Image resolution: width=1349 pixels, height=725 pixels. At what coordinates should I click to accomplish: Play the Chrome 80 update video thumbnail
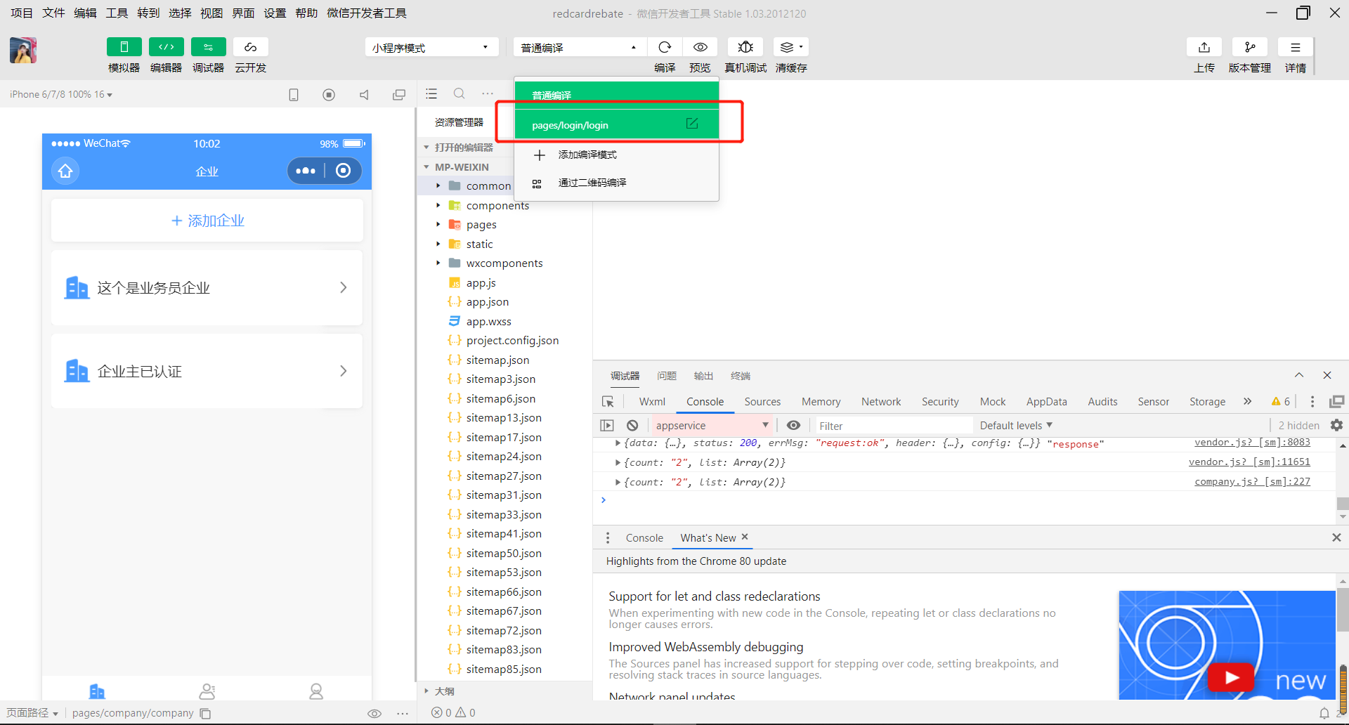click(1230, 677)
